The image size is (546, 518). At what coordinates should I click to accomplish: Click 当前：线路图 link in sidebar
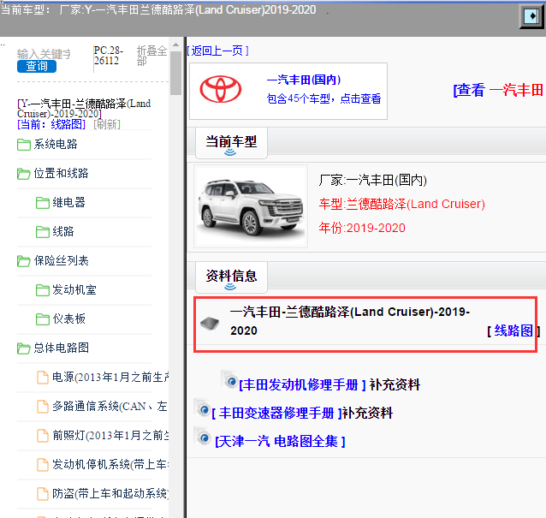coord(51,124)
